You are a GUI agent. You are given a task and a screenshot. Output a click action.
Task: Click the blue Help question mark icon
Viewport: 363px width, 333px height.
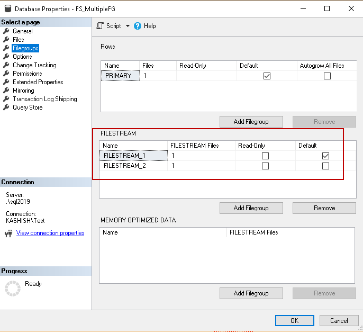138,25
